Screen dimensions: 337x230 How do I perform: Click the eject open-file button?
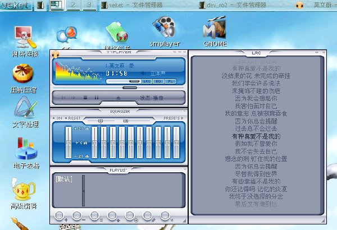118,98
